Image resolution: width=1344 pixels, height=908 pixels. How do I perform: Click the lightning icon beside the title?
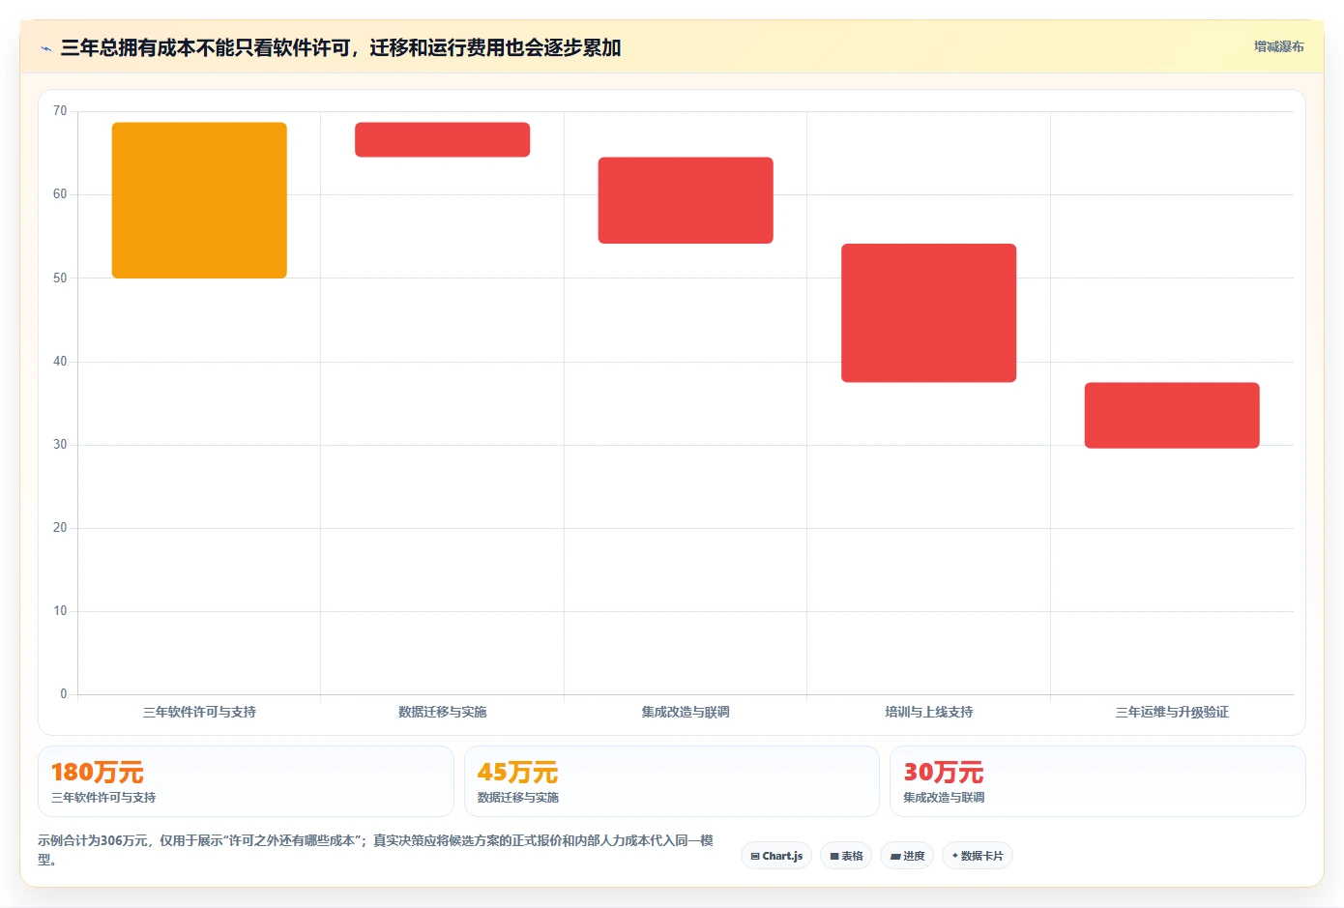point(45,48)
